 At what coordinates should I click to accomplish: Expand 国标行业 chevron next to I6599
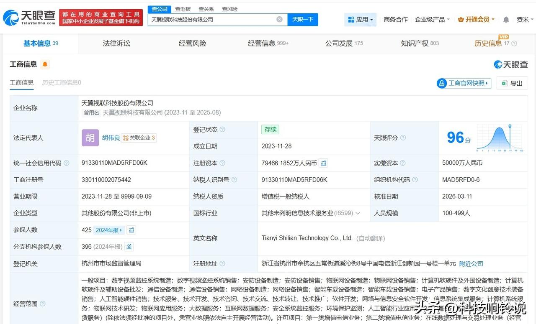click(x=358, y=213)
